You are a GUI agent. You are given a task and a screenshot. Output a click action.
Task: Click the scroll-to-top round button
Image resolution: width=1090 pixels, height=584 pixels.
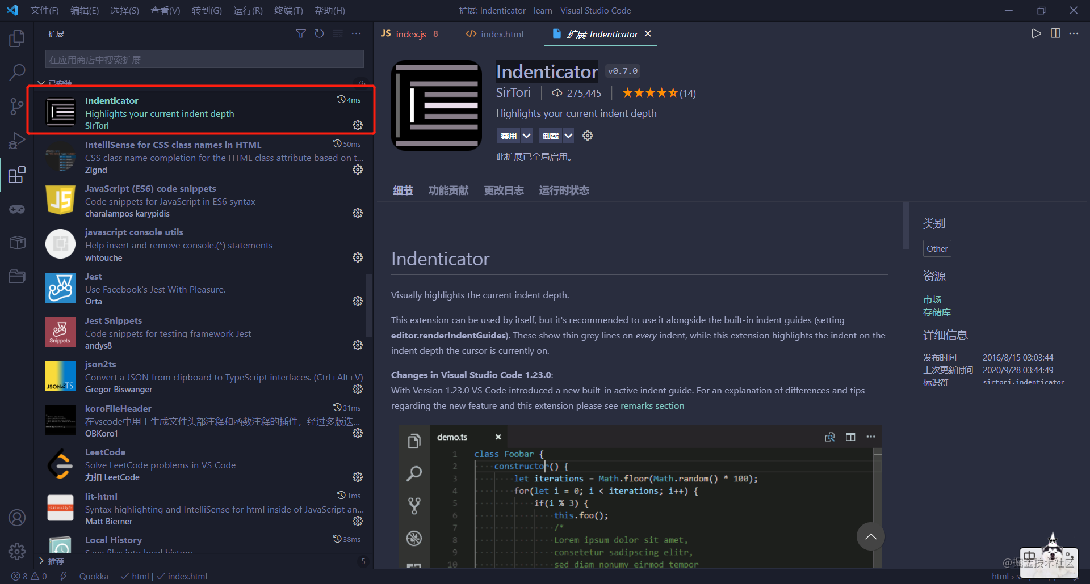[x=870, y=536]
